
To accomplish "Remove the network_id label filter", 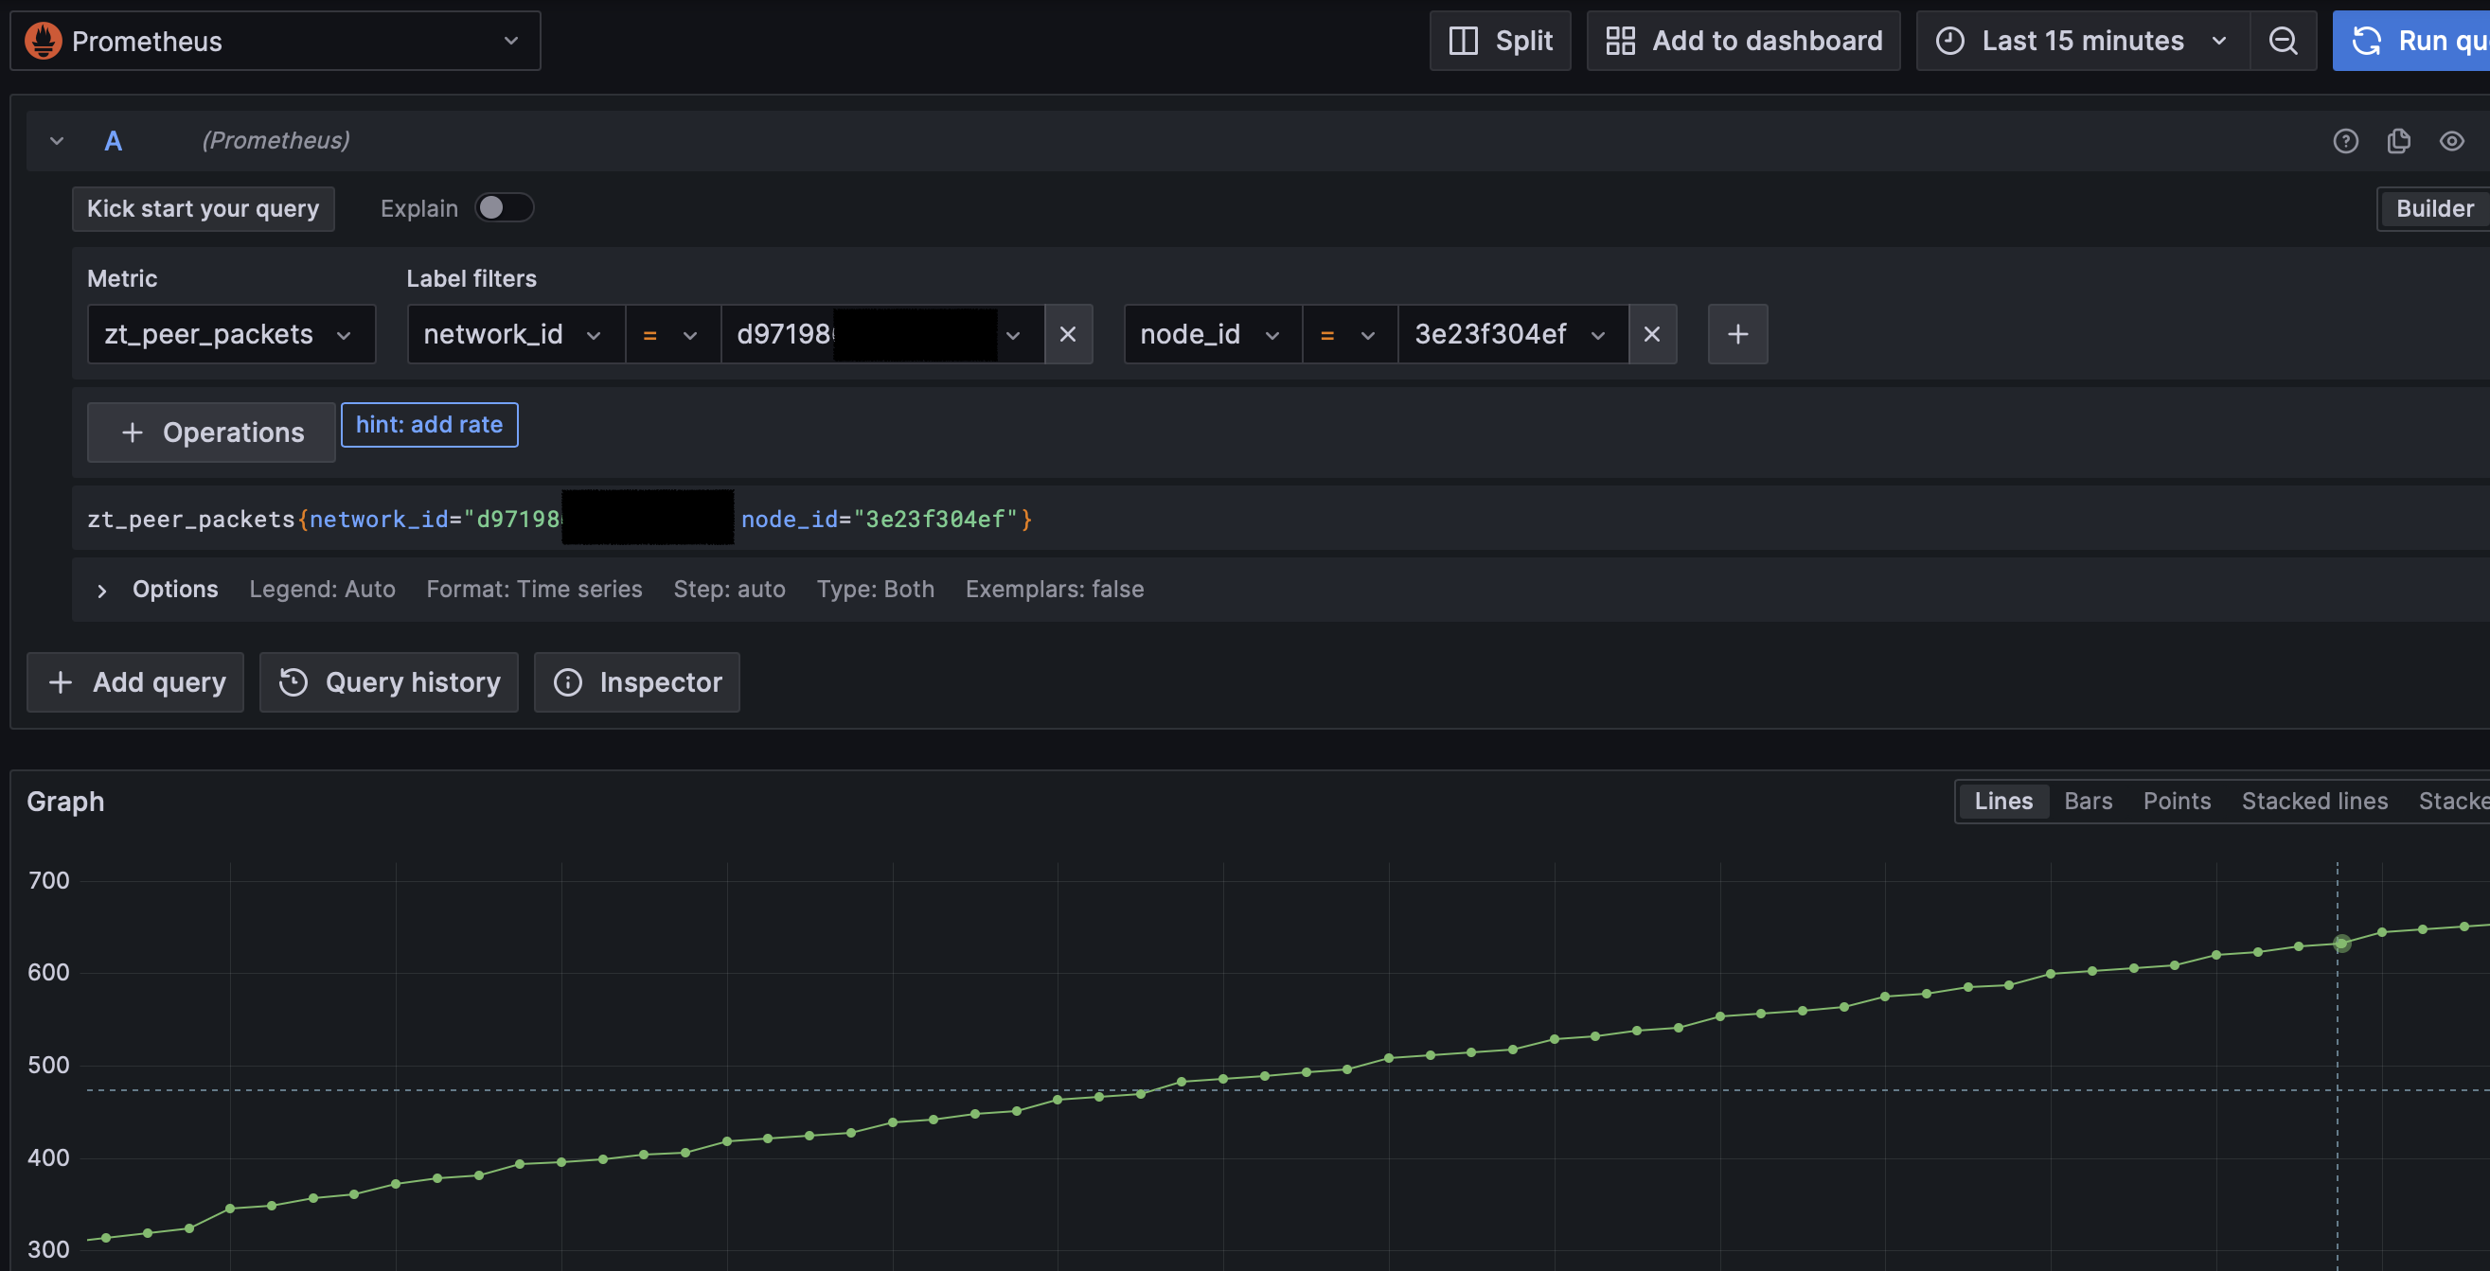I will pyautogui.click(x=1068, y=334).
